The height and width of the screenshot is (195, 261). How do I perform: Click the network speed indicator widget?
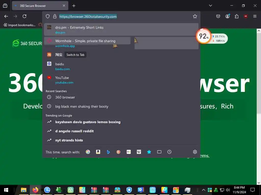click(219, 39)
